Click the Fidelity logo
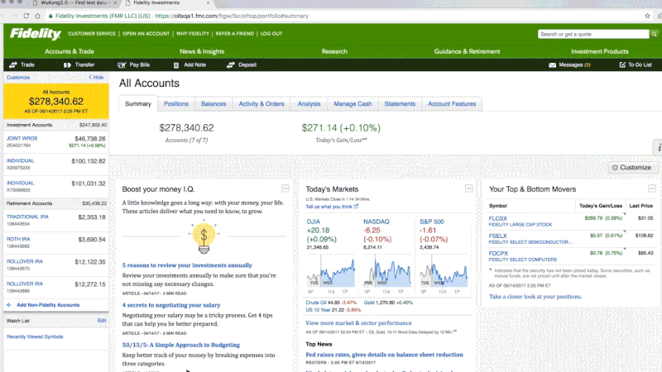The height and width of the screenshot is (372, 662). coord(36,34)
